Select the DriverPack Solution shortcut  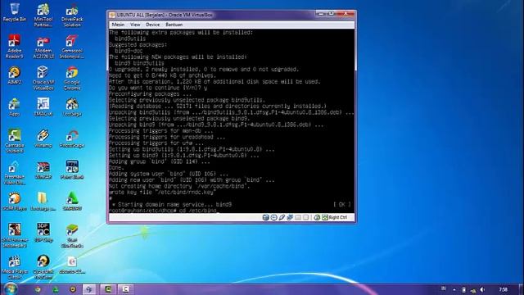(x=72, y=16)
